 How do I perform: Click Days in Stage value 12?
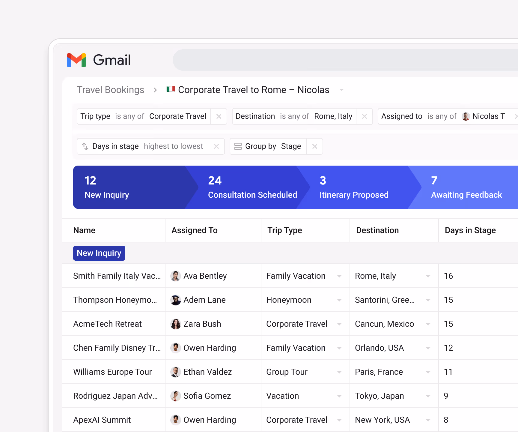(x=448, y=348)
